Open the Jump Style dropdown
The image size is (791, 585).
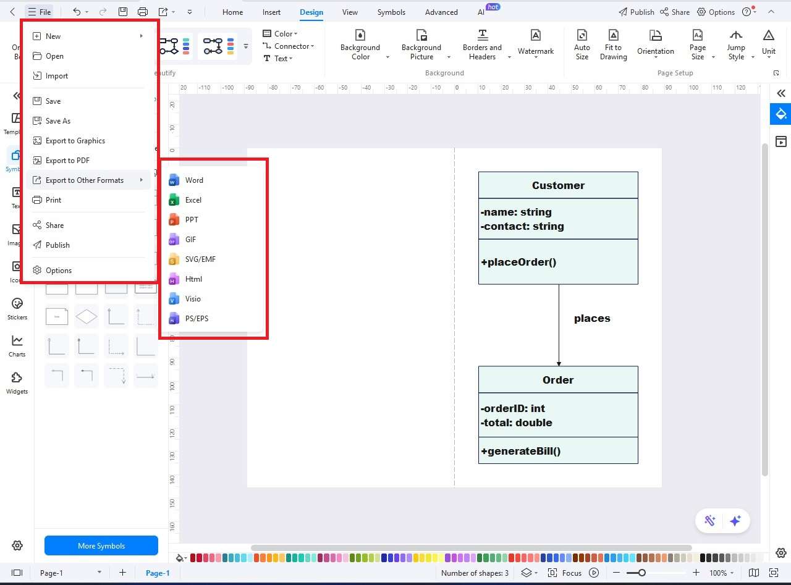click(738, 44)
